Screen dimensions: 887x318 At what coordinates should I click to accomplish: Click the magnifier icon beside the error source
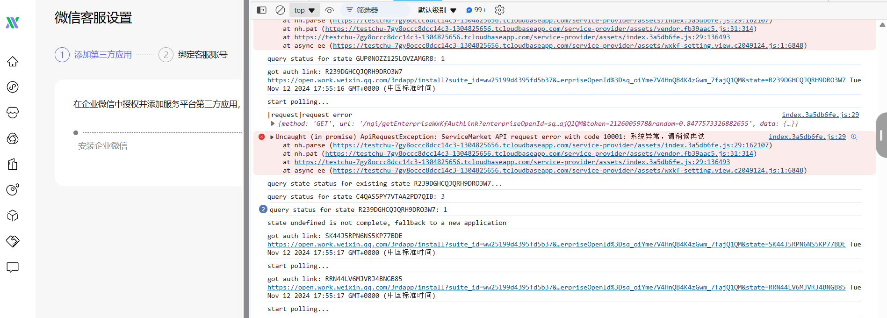tap(854, 137)
